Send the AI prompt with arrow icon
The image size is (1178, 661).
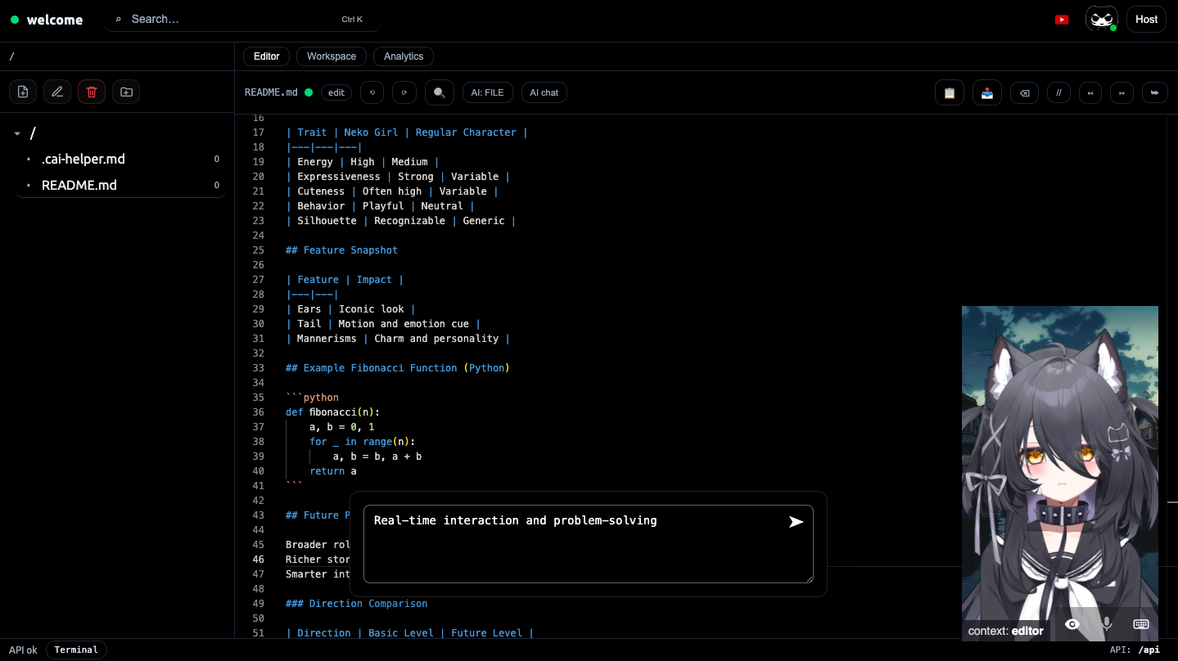point(796,522)
